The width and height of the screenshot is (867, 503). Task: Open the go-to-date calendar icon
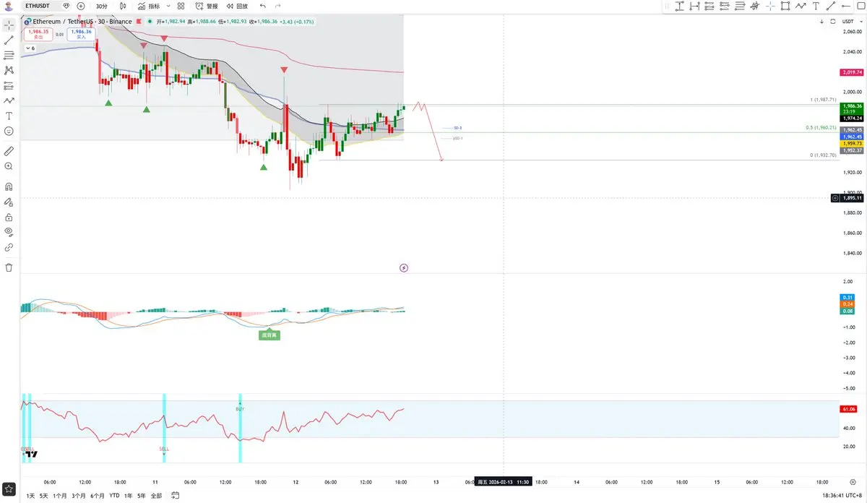coord(176,496)
